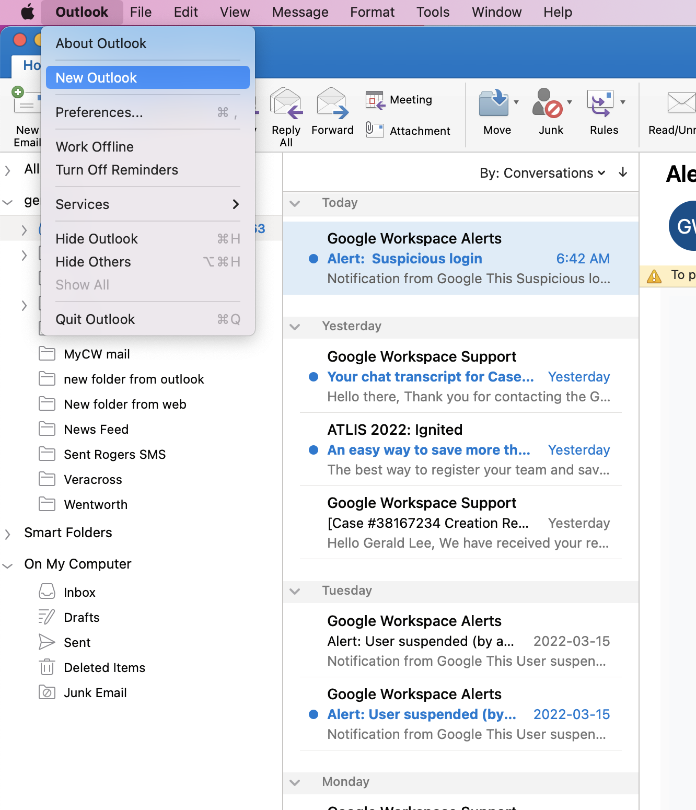Open the Rules dropdown arrow
This screenshot has width=696, height=810.
pyautogui.click(x=623, y=102)
